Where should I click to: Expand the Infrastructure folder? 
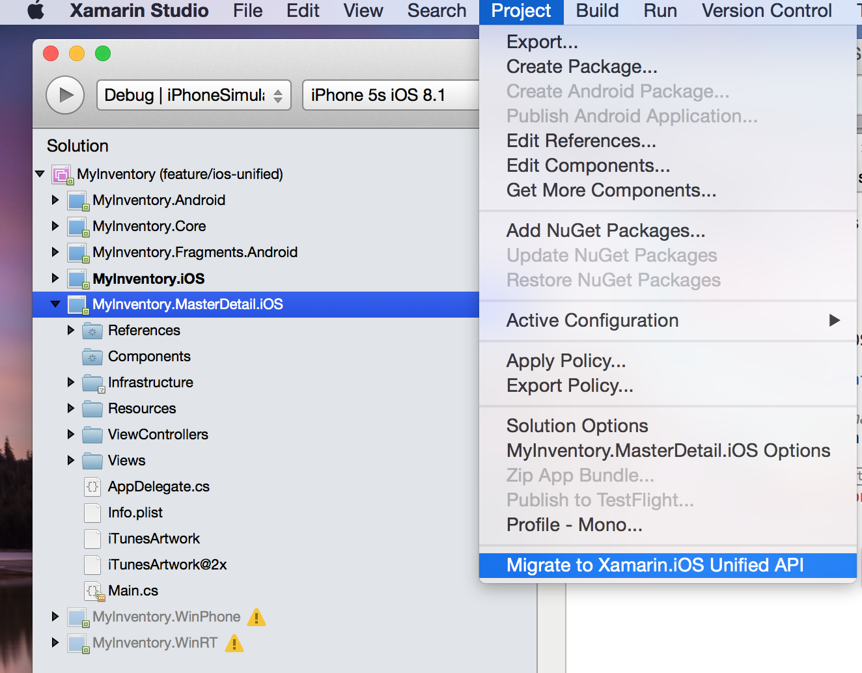[x=71, y=383]
